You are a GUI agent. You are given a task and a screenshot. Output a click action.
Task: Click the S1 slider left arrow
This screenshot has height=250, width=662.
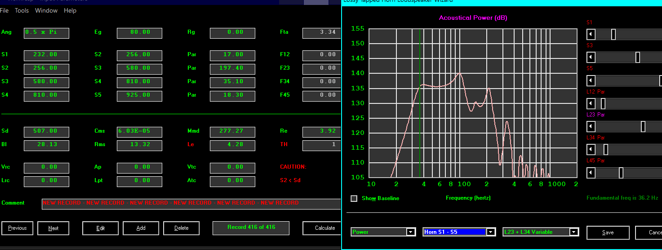[x=591, y=34]
